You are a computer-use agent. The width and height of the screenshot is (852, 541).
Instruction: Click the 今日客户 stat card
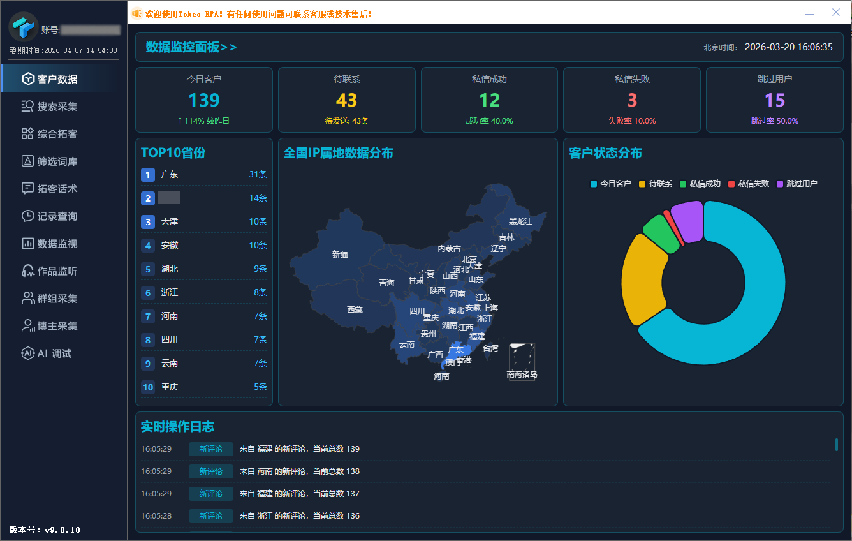(x=204, y=100)
